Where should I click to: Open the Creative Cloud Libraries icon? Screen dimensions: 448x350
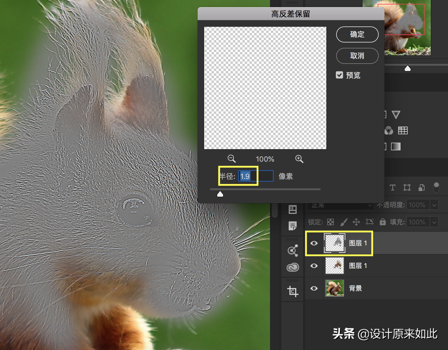[293, 267]
